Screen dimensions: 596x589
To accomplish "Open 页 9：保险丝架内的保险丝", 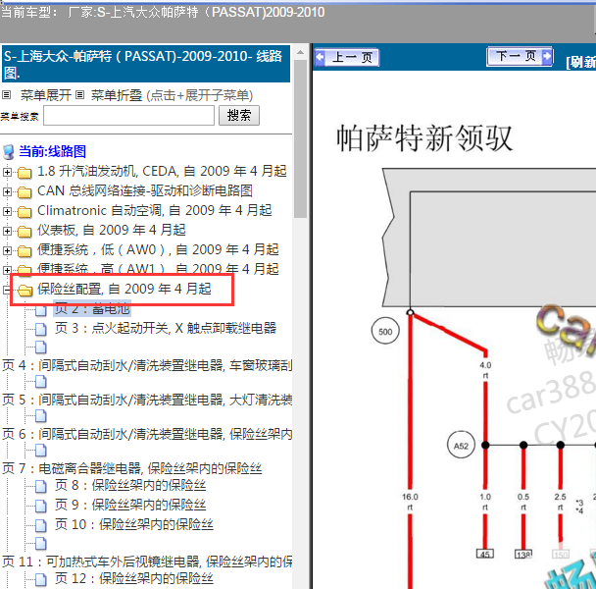I will click(x=130, y=505).
